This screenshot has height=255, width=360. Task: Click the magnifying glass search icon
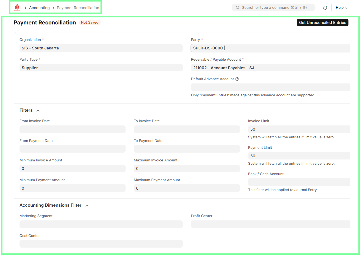pos(237,7)
